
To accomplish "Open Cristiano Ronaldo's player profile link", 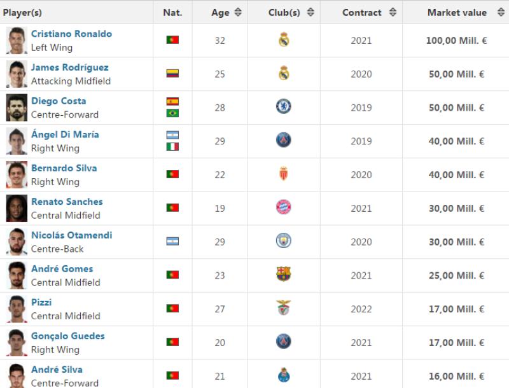I will click(x=71, y=34).
